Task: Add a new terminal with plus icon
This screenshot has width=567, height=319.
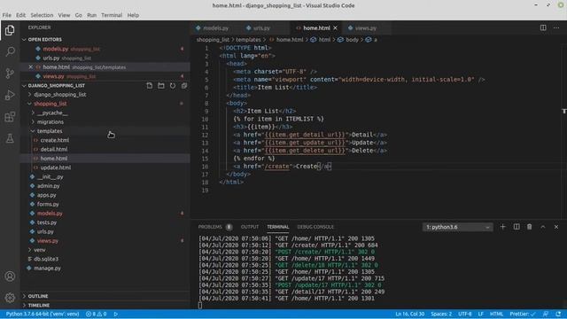Action: [x=502, y=227]
